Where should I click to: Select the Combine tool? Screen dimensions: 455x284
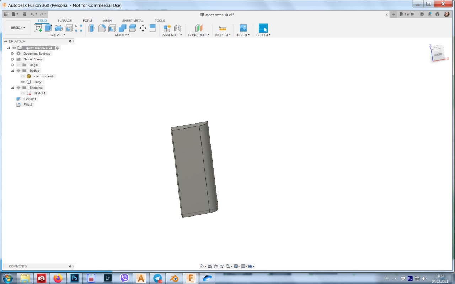(122, 28)
